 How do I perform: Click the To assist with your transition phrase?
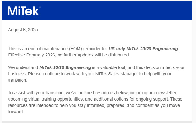(x=36, y=93)
